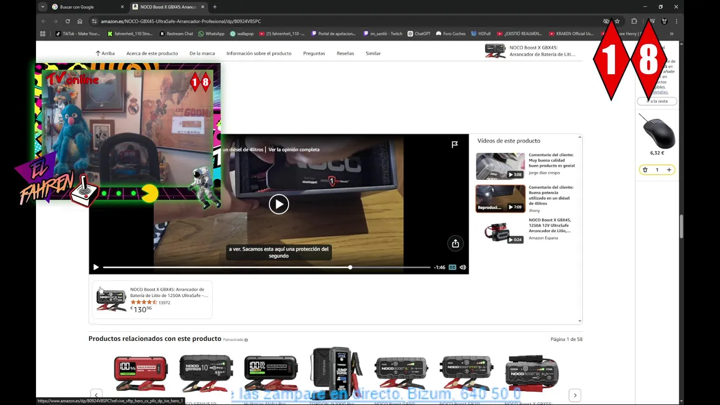Open 'Foro Coches' bookmark
This screenshot has height=405, width=720.
[451, 34]
